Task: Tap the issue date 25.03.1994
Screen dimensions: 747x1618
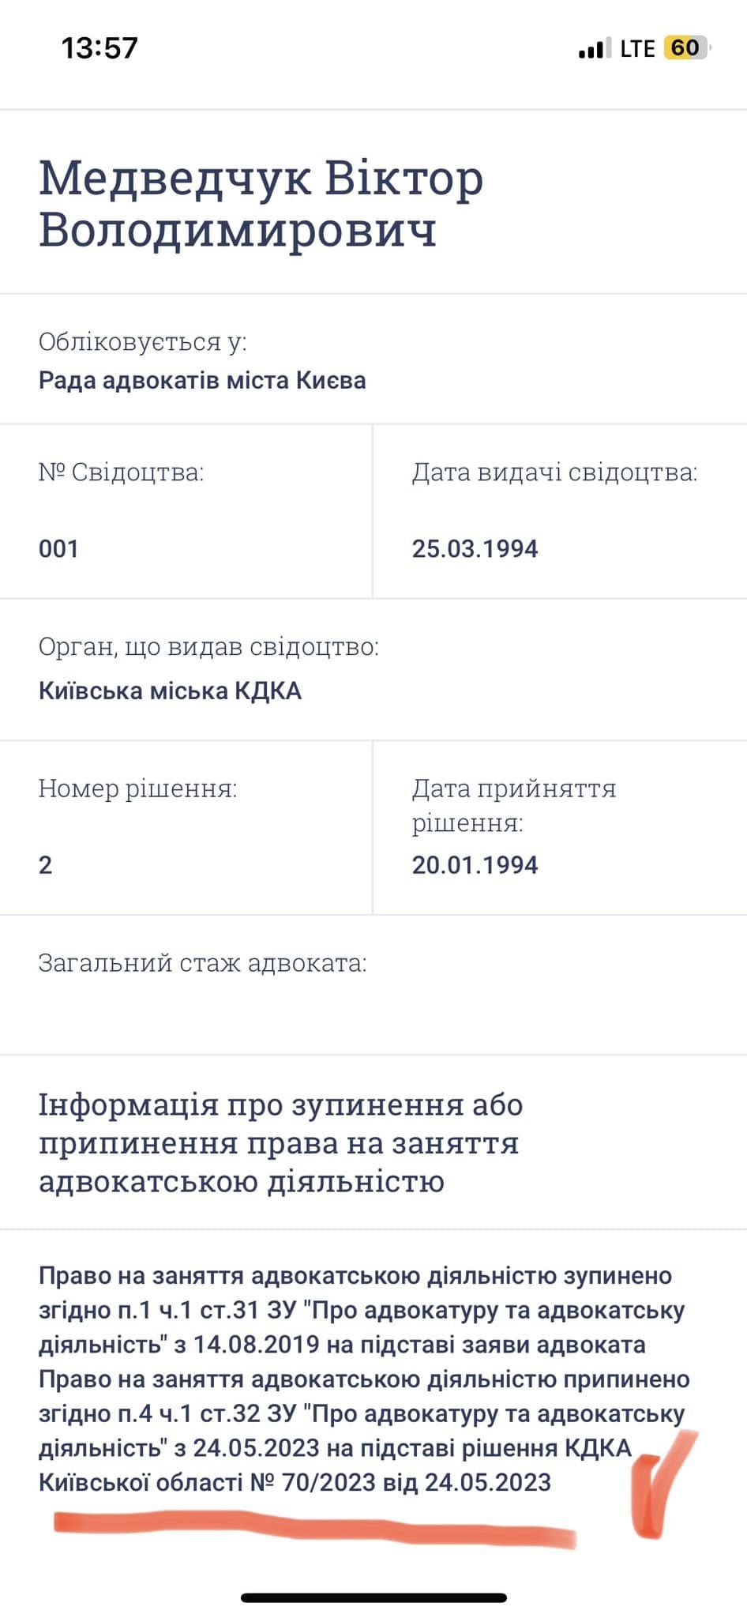Action: 475,549
